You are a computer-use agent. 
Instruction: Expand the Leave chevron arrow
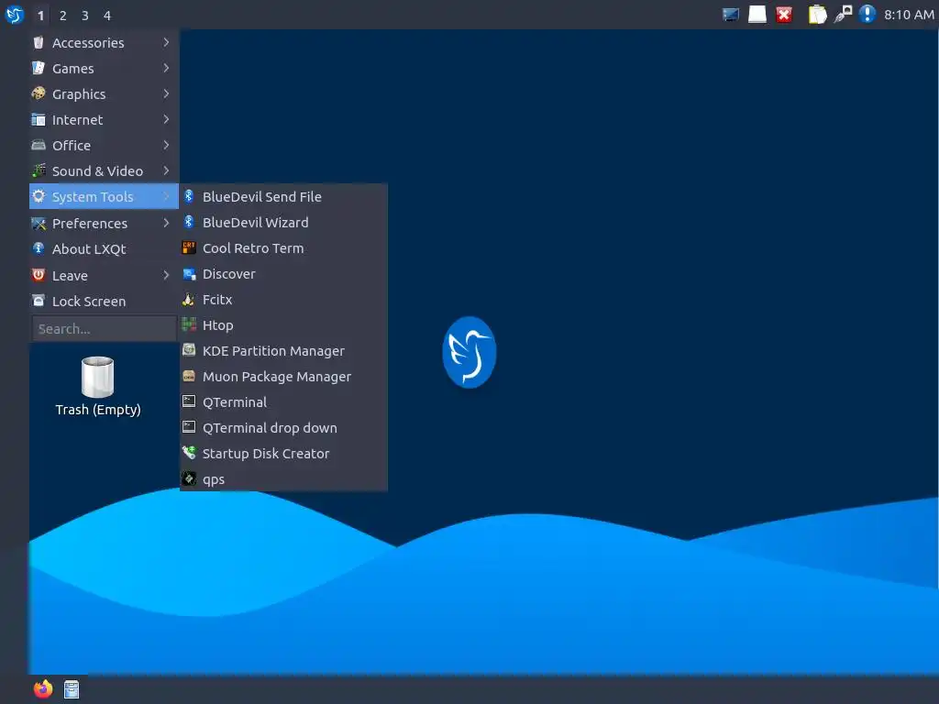167,275
